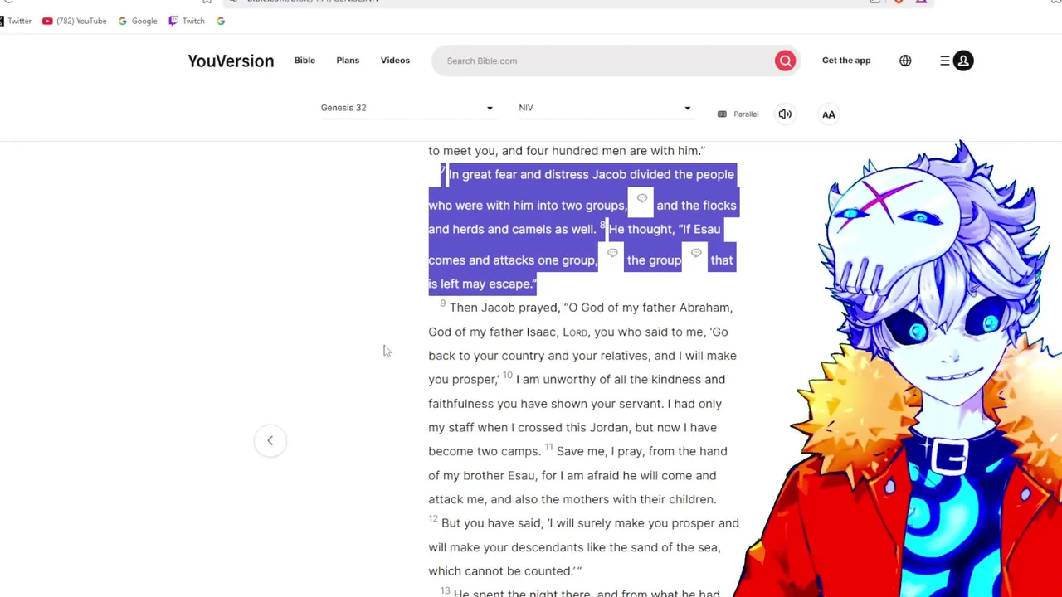This screenshot has width=1062, height=597.
Task: Open note bubble after 'two groups,'
Action: coord(642,199)
